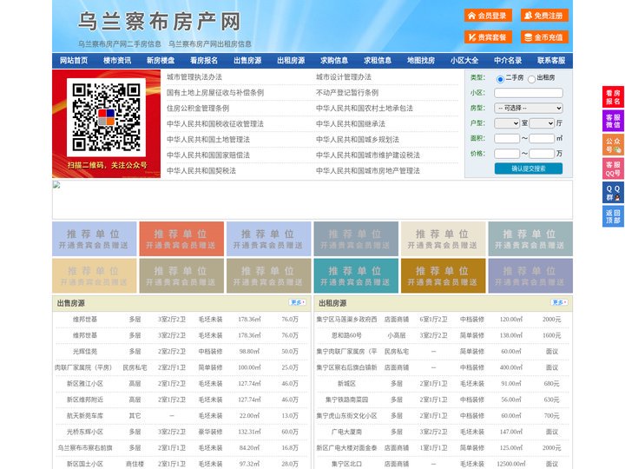Click the 小区 name input field
The width and height of the screenshot is (625, 469).
pos(529,93)
